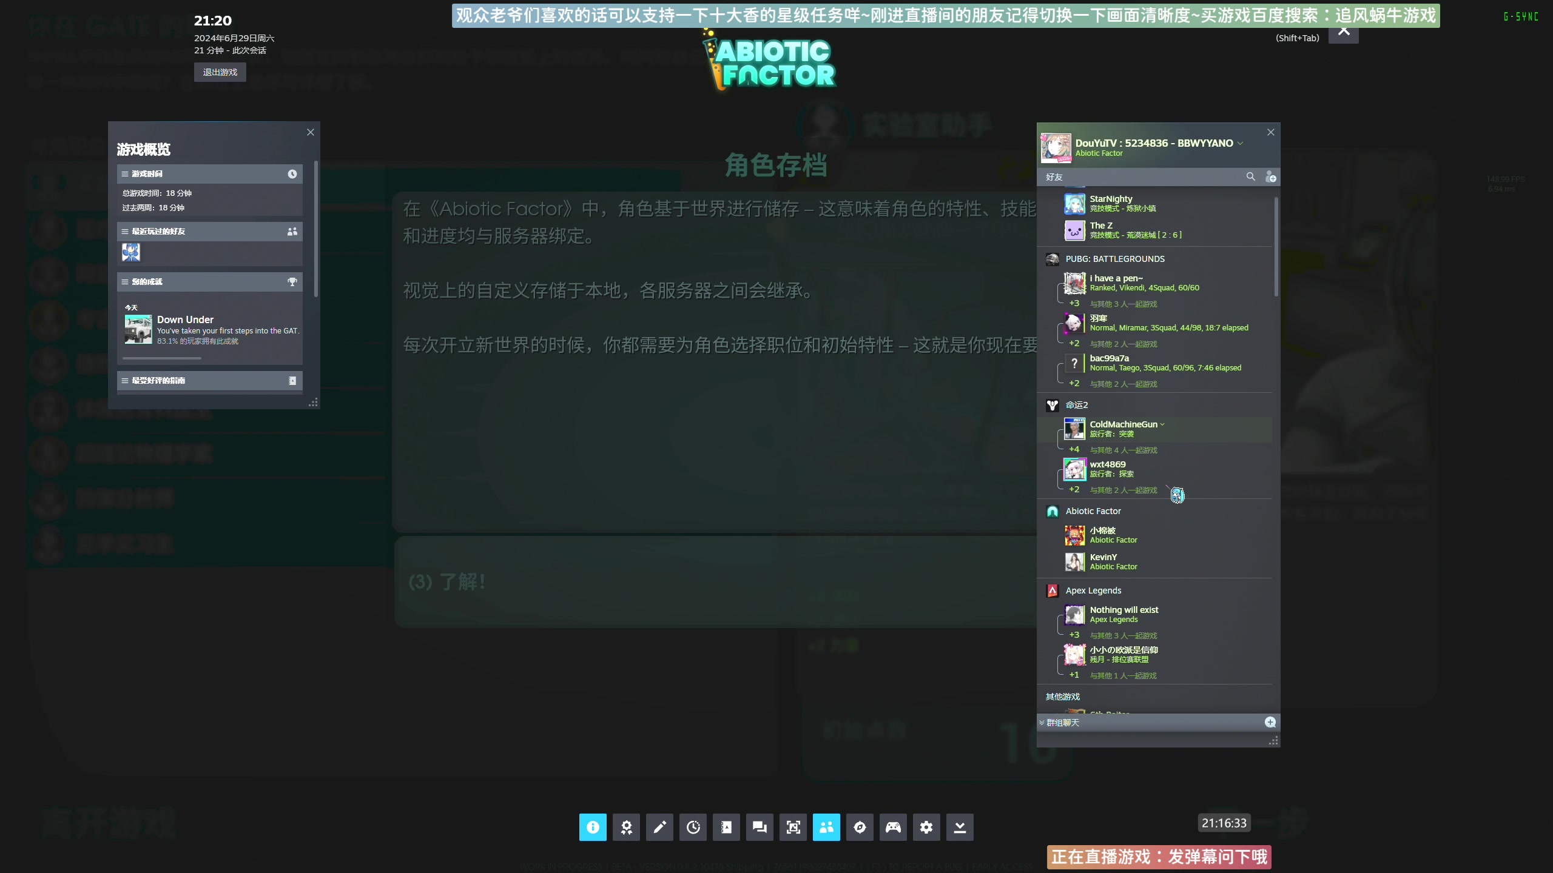Close the 游戏概览 overview panel
The height and width of the screenshot is (873, 1553).
click(311, 132)
